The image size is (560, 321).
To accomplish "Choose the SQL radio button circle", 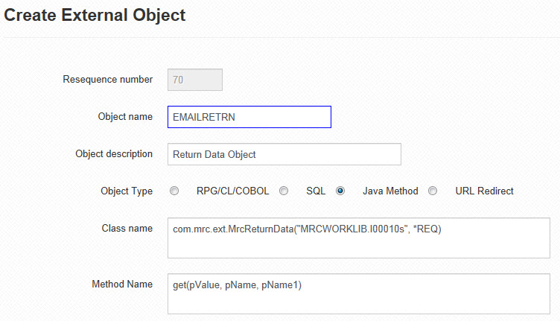I will pos(284,191).
